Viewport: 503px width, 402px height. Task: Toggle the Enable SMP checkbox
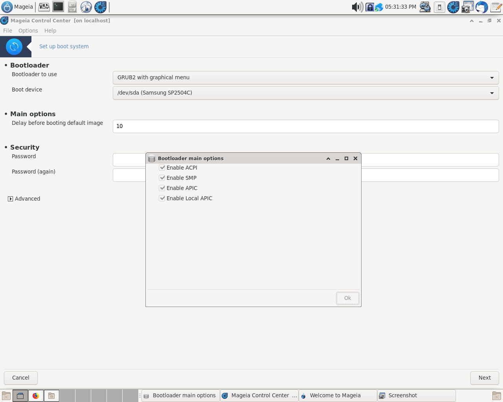click(x=162, y=177)
